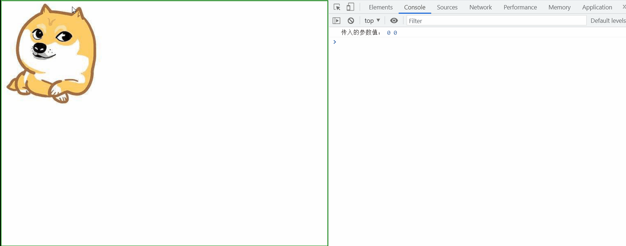Screen dimensions: 626x246
Task: Switch to the Elements tab
Action: pos(381,7)
